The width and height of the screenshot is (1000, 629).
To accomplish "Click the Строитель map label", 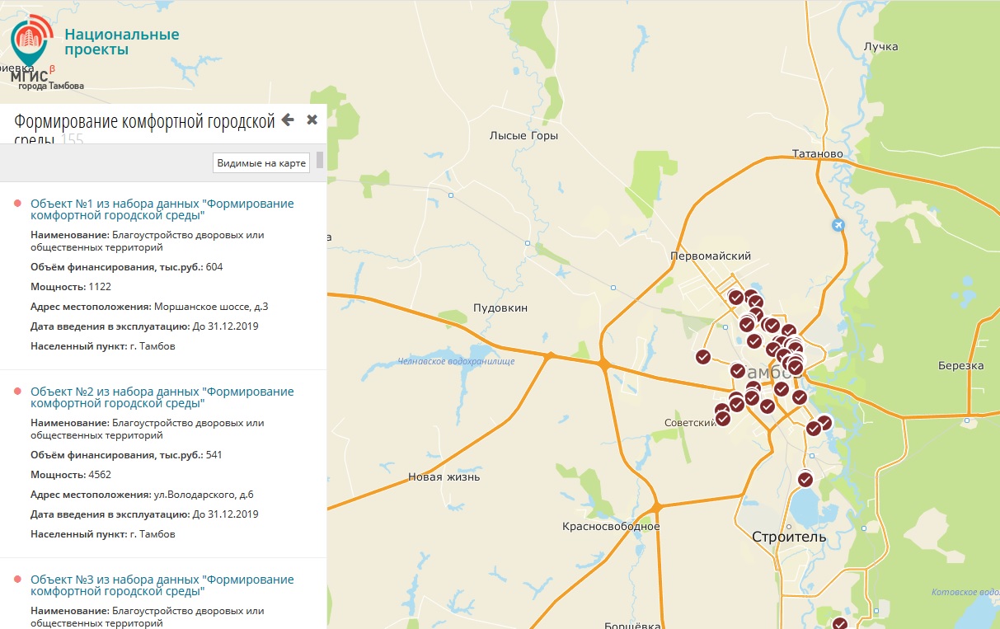I will (789, 537).
